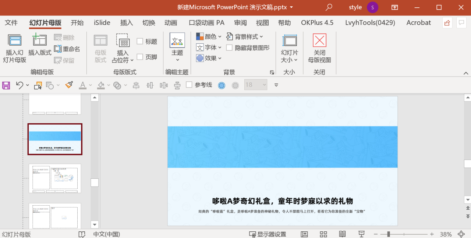Screen dimensions: 471x238
Task: Click the Comments icon at ribbon right
Action: [x=461, y=23]
